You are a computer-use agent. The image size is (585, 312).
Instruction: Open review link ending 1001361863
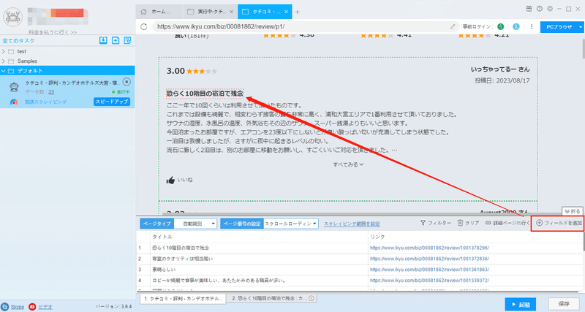(429, 270)
